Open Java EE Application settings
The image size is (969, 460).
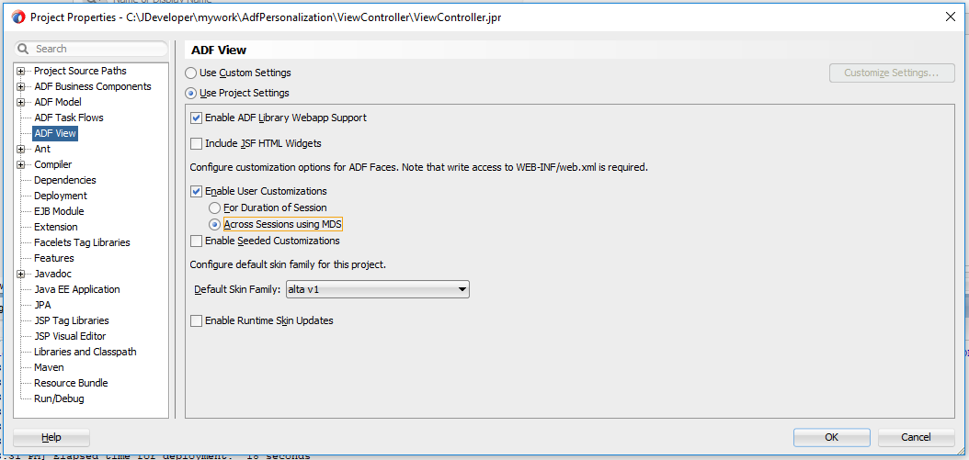coord(76,289)
